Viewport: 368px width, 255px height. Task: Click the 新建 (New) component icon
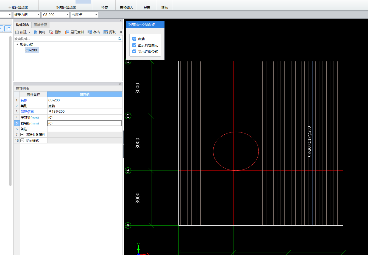(17, 32)
